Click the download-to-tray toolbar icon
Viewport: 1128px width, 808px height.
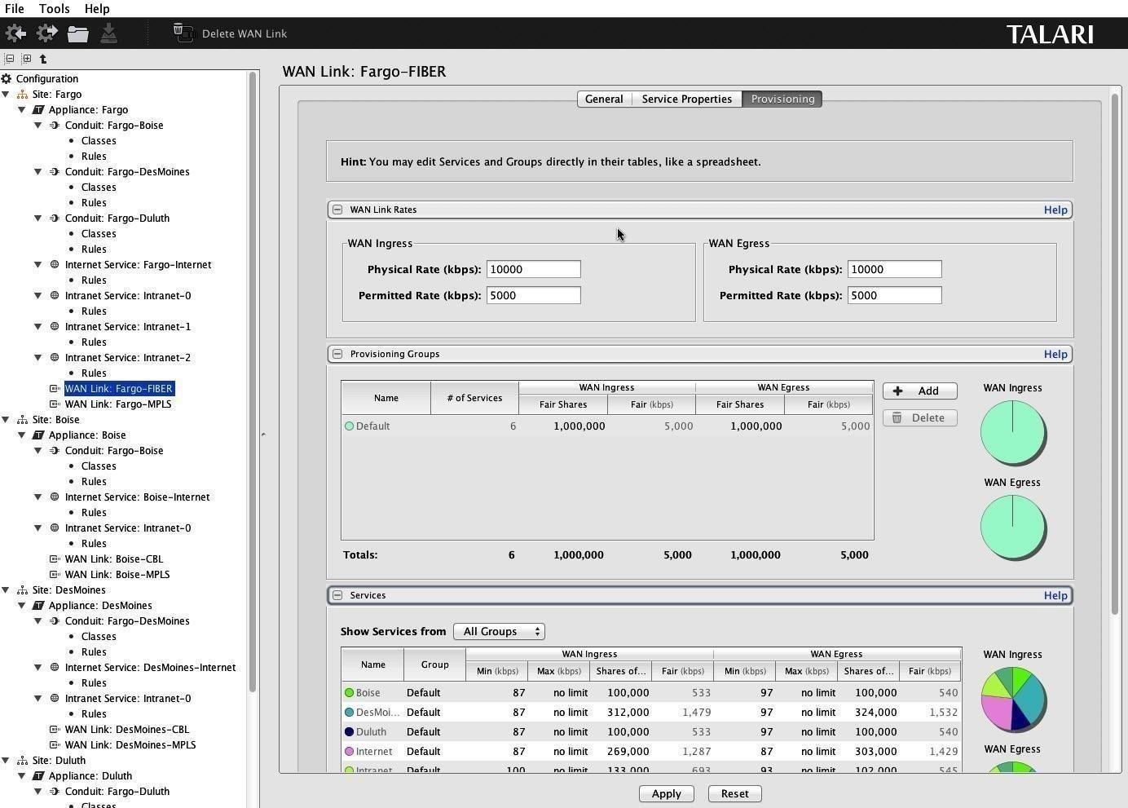click(x=108, y=33)
